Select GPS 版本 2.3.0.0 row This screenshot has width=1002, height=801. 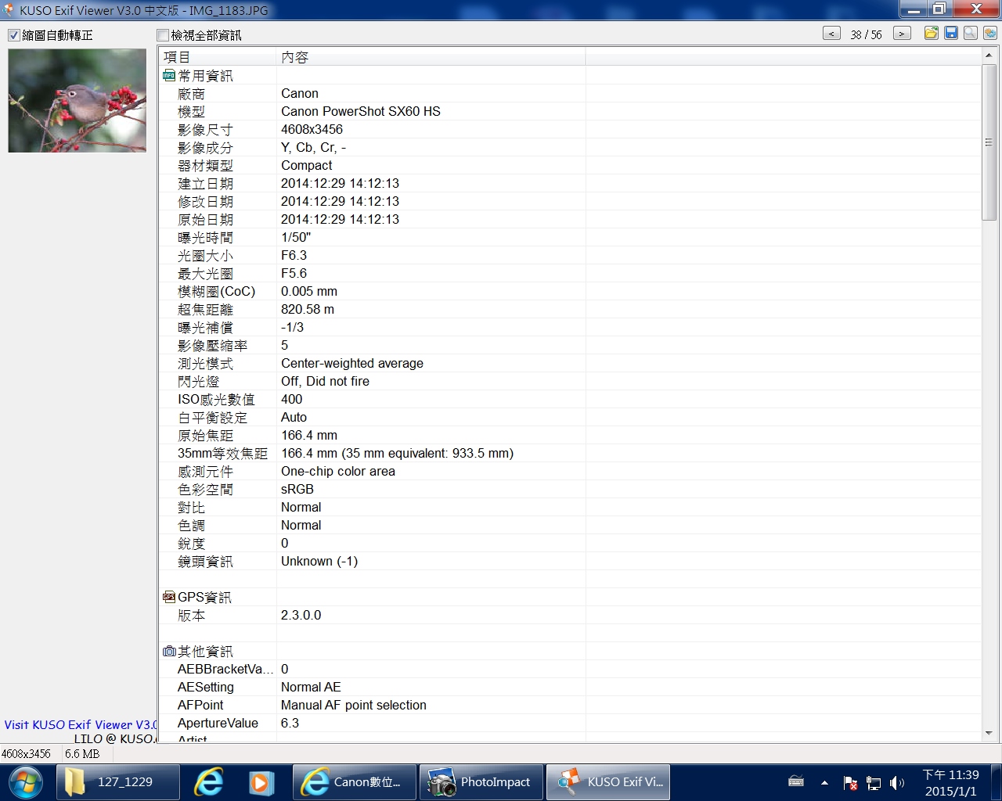569,615
